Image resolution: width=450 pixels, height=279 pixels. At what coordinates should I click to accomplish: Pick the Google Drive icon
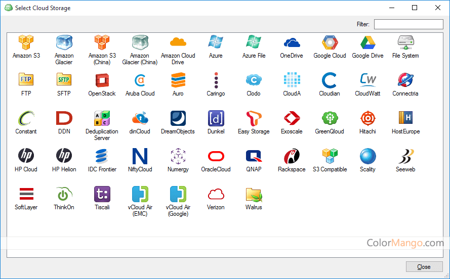(367, 42)
